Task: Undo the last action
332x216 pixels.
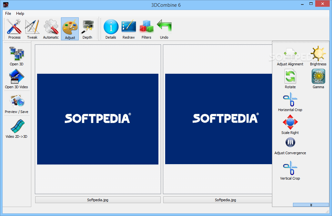Action: click(164, 29)
